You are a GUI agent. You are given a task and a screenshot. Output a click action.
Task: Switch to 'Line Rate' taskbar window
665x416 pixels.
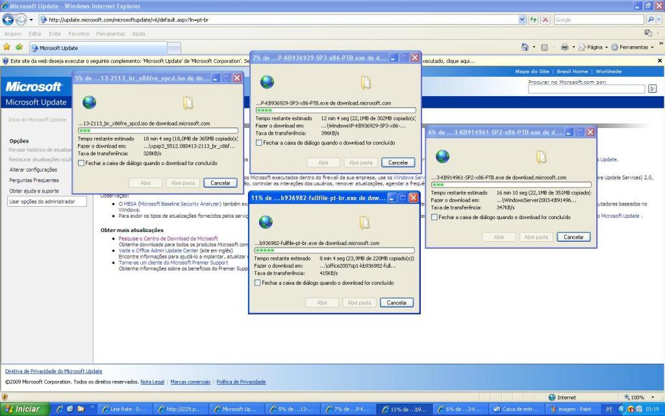coord(125,409)
